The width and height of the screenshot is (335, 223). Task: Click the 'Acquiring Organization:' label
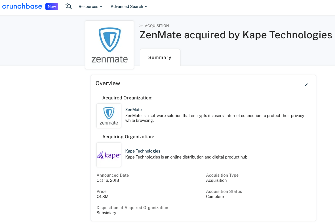[128, 137]
